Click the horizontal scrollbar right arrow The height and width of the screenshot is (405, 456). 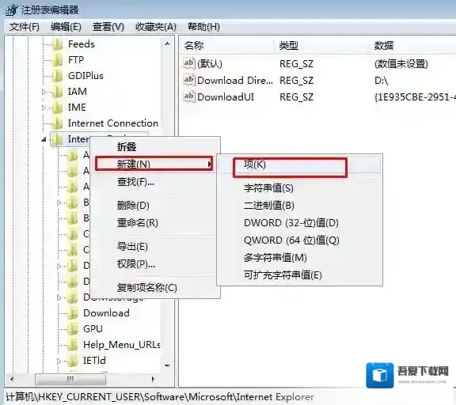(x=154, y=379)
